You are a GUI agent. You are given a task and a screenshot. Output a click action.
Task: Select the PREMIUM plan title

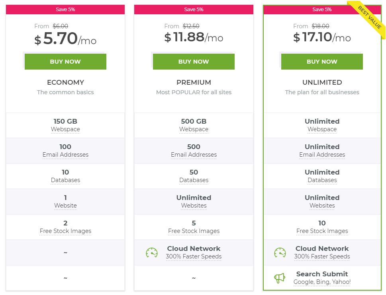pyautogui.click(x=194, y=82)
